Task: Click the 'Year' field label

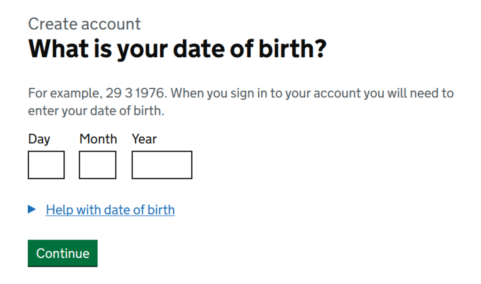Action: [x=144, y=139]
